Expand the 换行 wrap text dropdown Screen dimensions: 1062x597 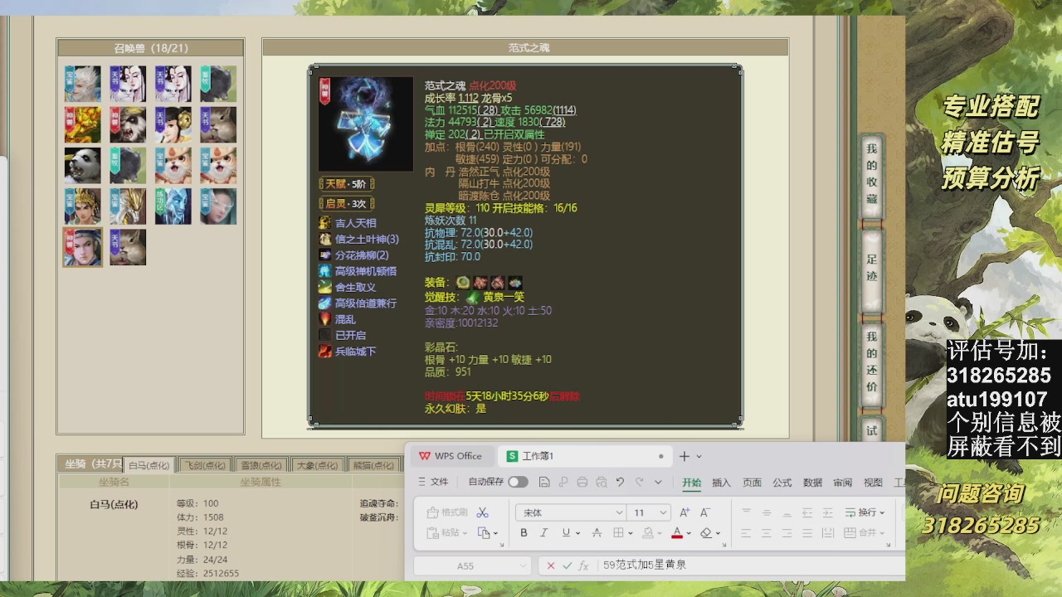tap(883, 512)
